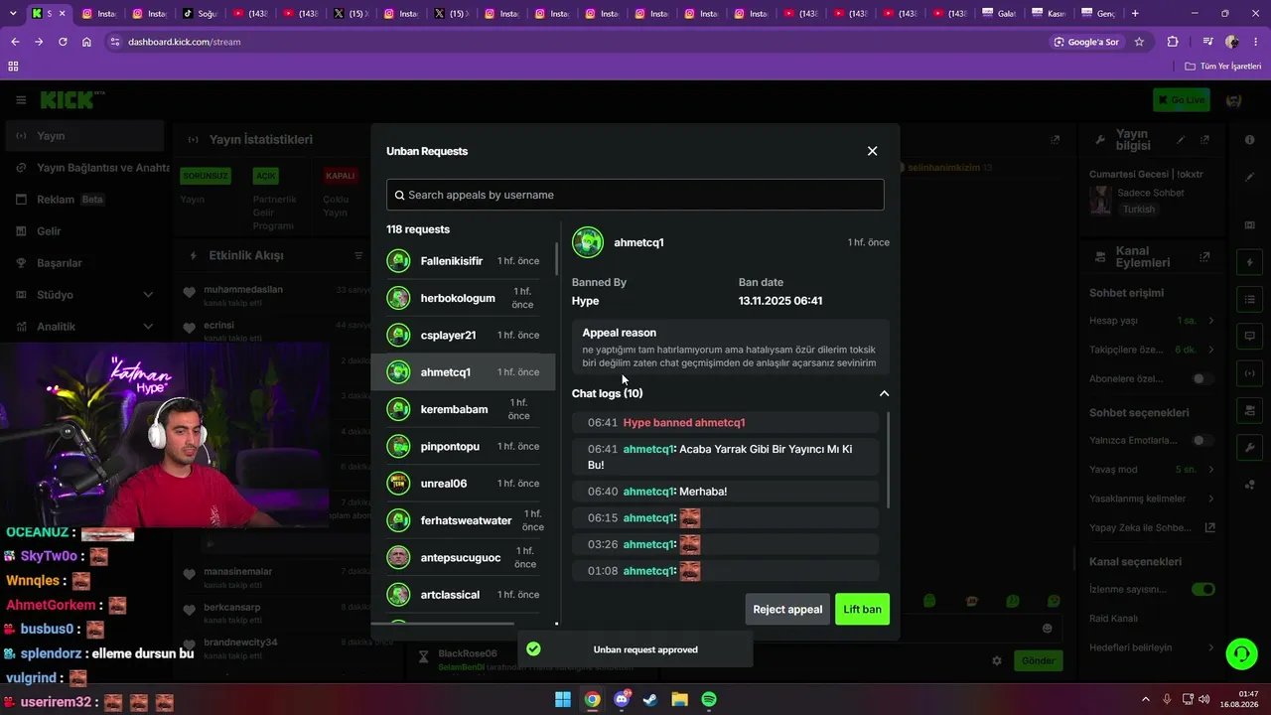
Task: Open Google'a Sor in the address bar
Action: (1086, 42)
